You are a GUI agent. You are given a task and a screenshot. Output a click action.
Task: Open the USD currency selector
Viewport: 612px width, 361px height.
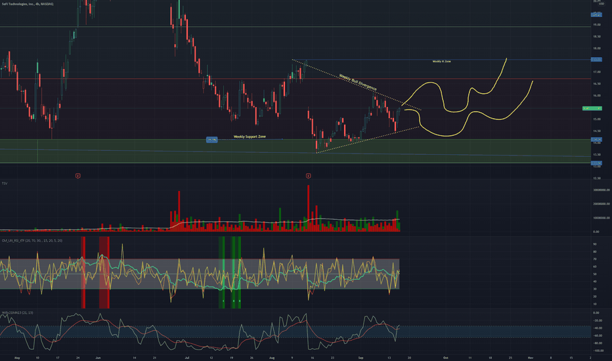(x=601, y=4)
